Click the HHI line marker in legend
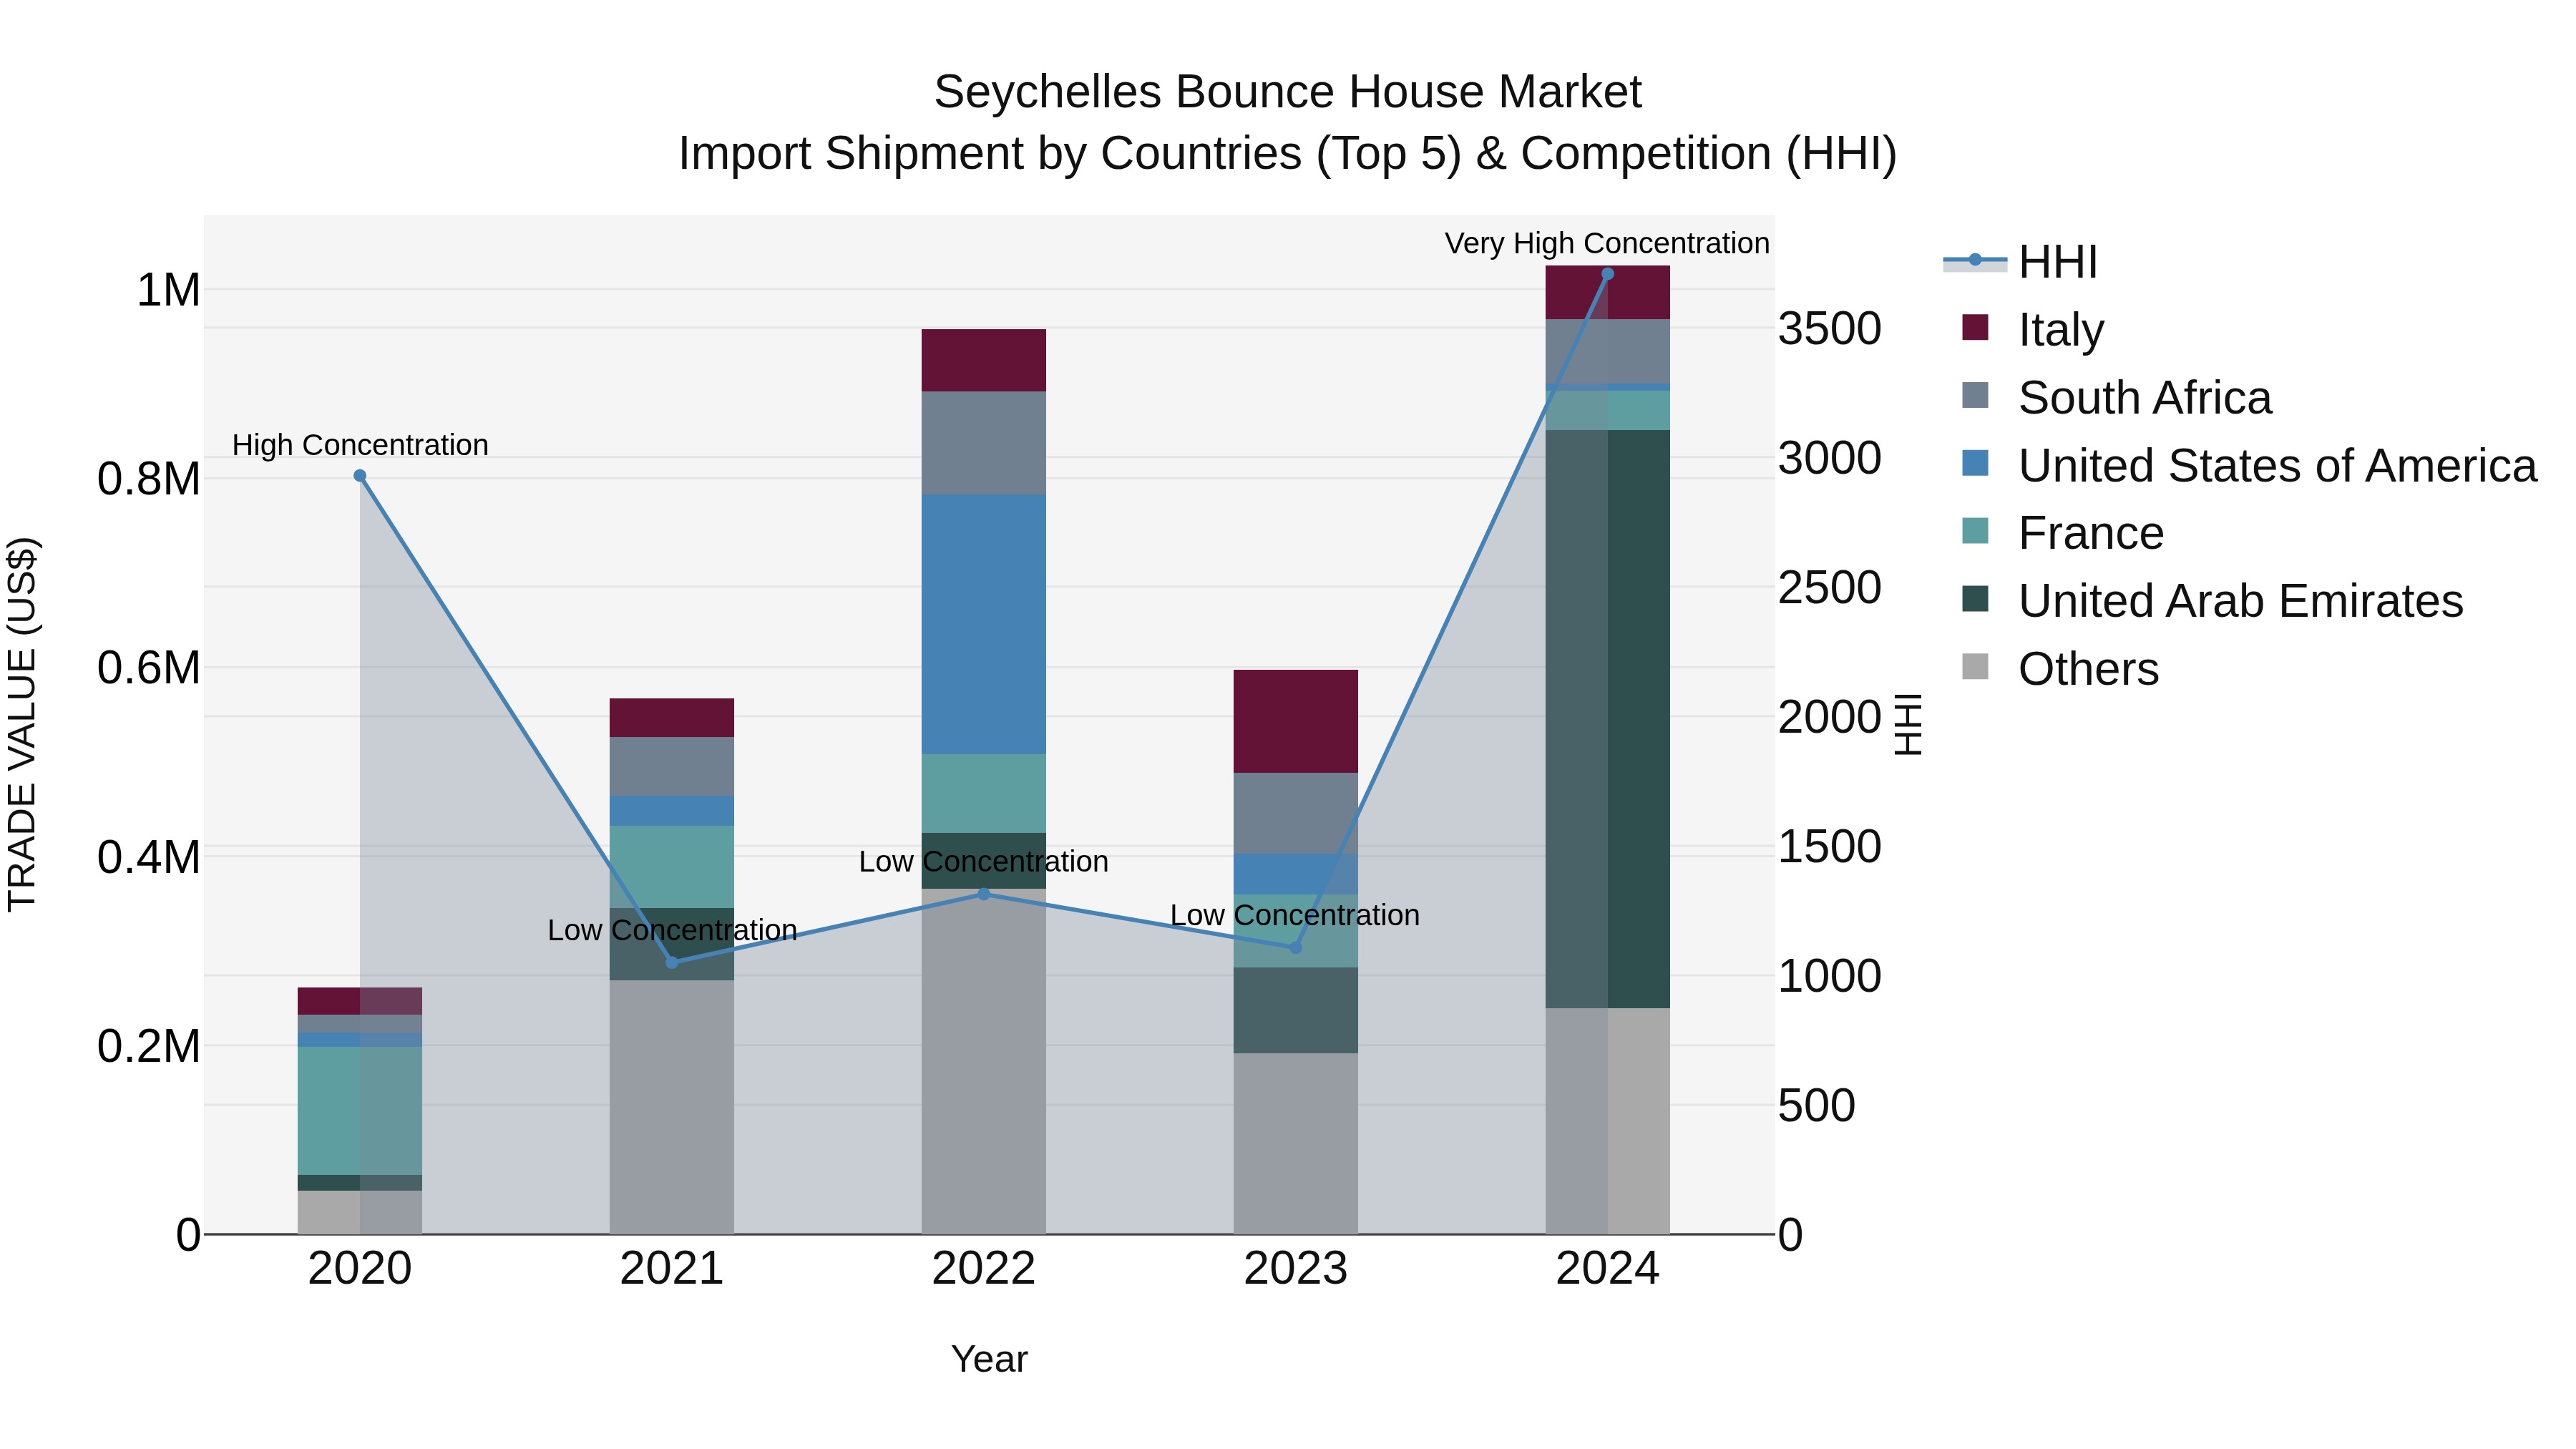Viewport: 2576px width, 1449px height. (x=1975, y=260)
